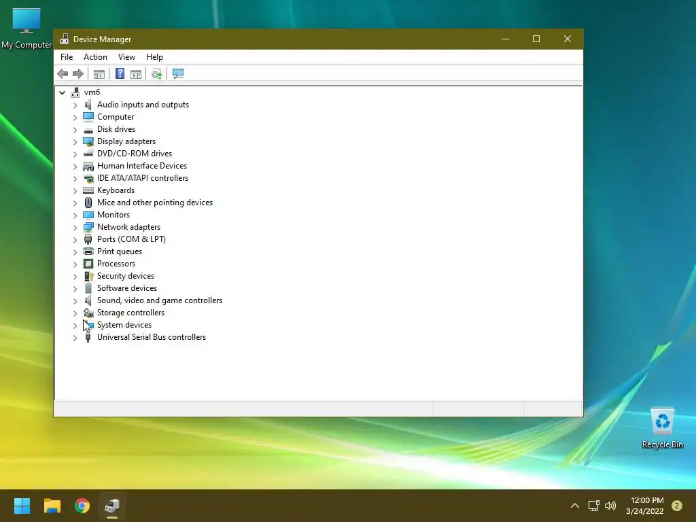Expand the Network adapters chevron
Viewport: 696px width, 522px height.
[x=75, y=227]
